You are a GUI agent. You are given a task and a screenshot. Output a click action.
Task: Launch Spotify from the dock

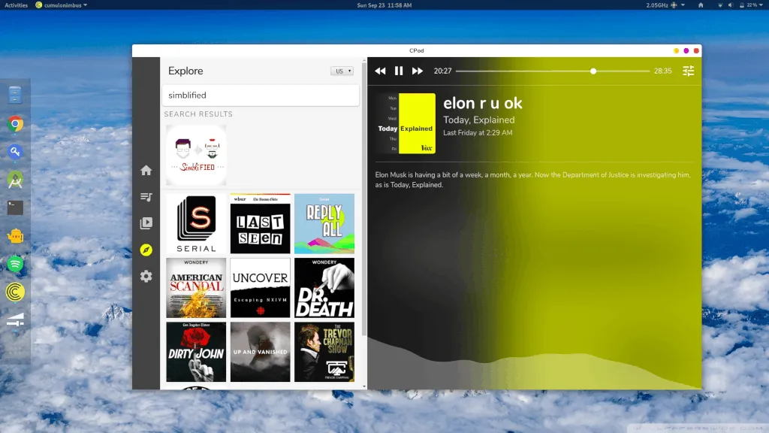pyautogui.click(x=16, y=264)
